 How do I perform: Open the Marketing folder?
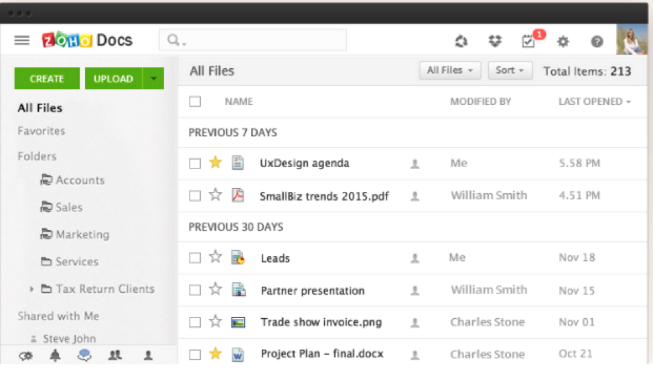(75, 235)
